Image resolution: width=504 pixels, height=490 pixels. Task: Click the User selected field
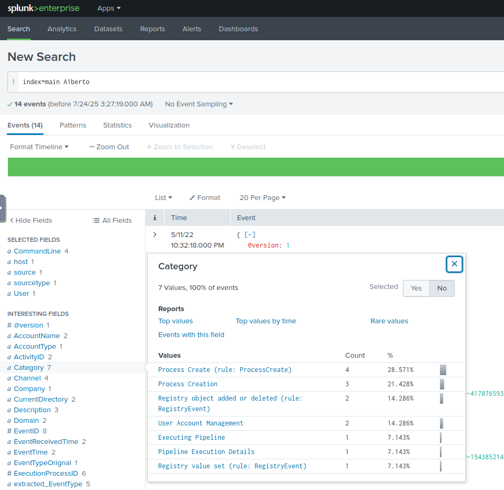tap(22, 294)
